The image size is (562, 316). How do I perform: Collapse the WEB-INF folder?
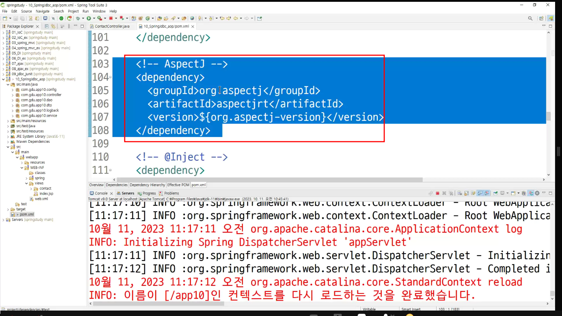(22, 168)
